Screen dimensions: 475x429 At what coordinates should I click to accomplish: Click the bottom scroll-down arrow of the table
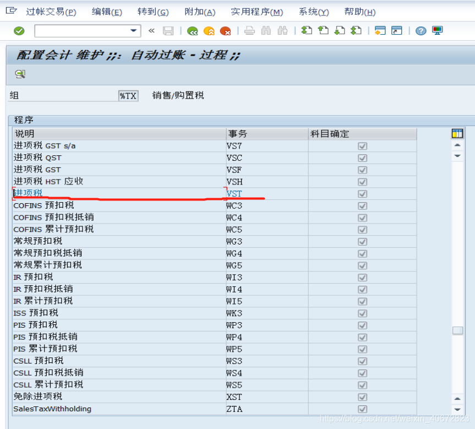tap(457, 410)
